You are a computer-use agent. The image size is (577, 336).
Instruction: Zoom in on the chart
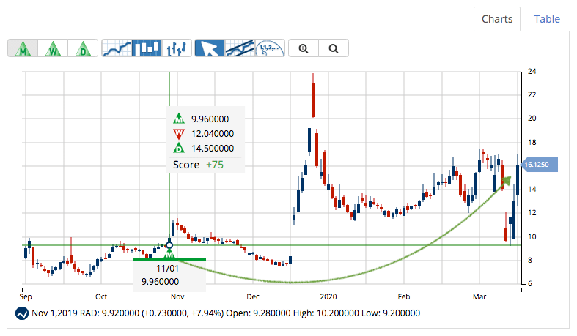pyautogui.click(x=304, y=48)
